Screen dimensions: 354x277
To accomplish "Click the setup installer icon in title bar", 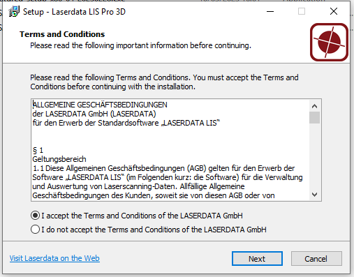I will click(14, 11).
